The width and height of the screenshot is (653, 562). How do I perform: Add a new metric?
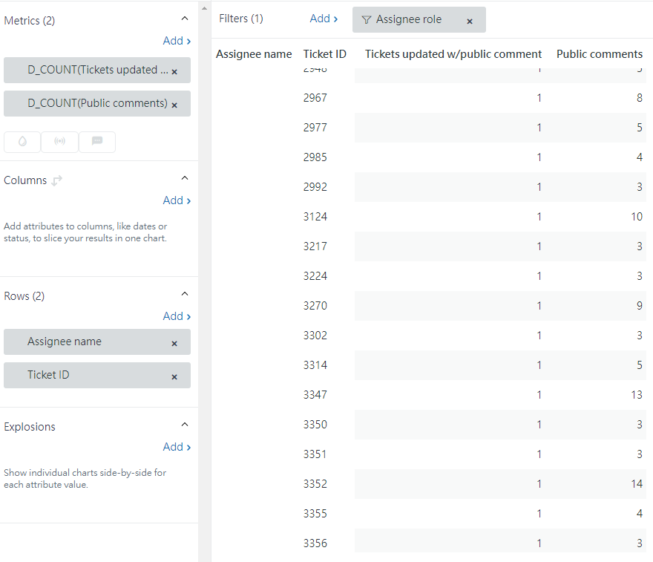(x=177, y=41)
